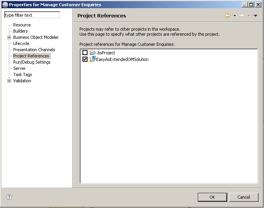264x208 pixels.
Task: Click the greyed Forward navigation arrow
Action: pos(242,16)
